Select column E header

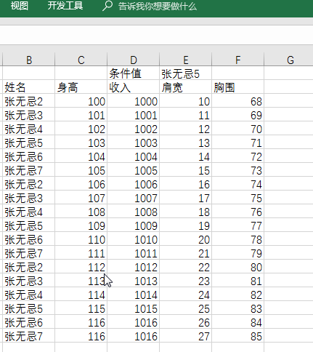coord(186,60)
